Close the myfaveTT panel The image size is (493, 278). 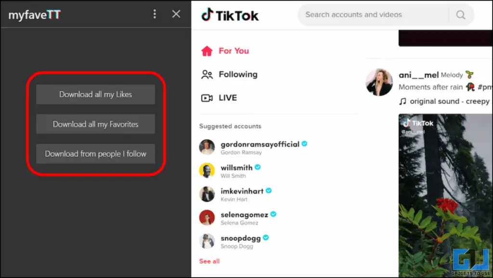click(176, 14)
